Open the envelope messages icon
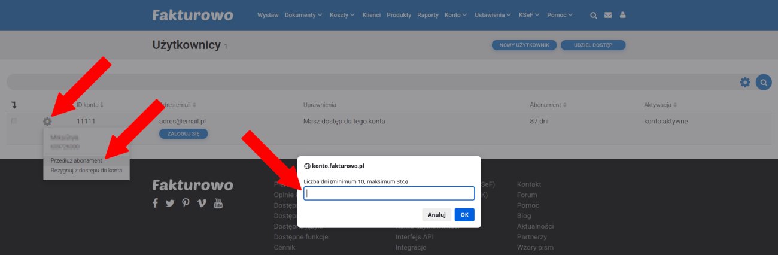 (608, 15)
